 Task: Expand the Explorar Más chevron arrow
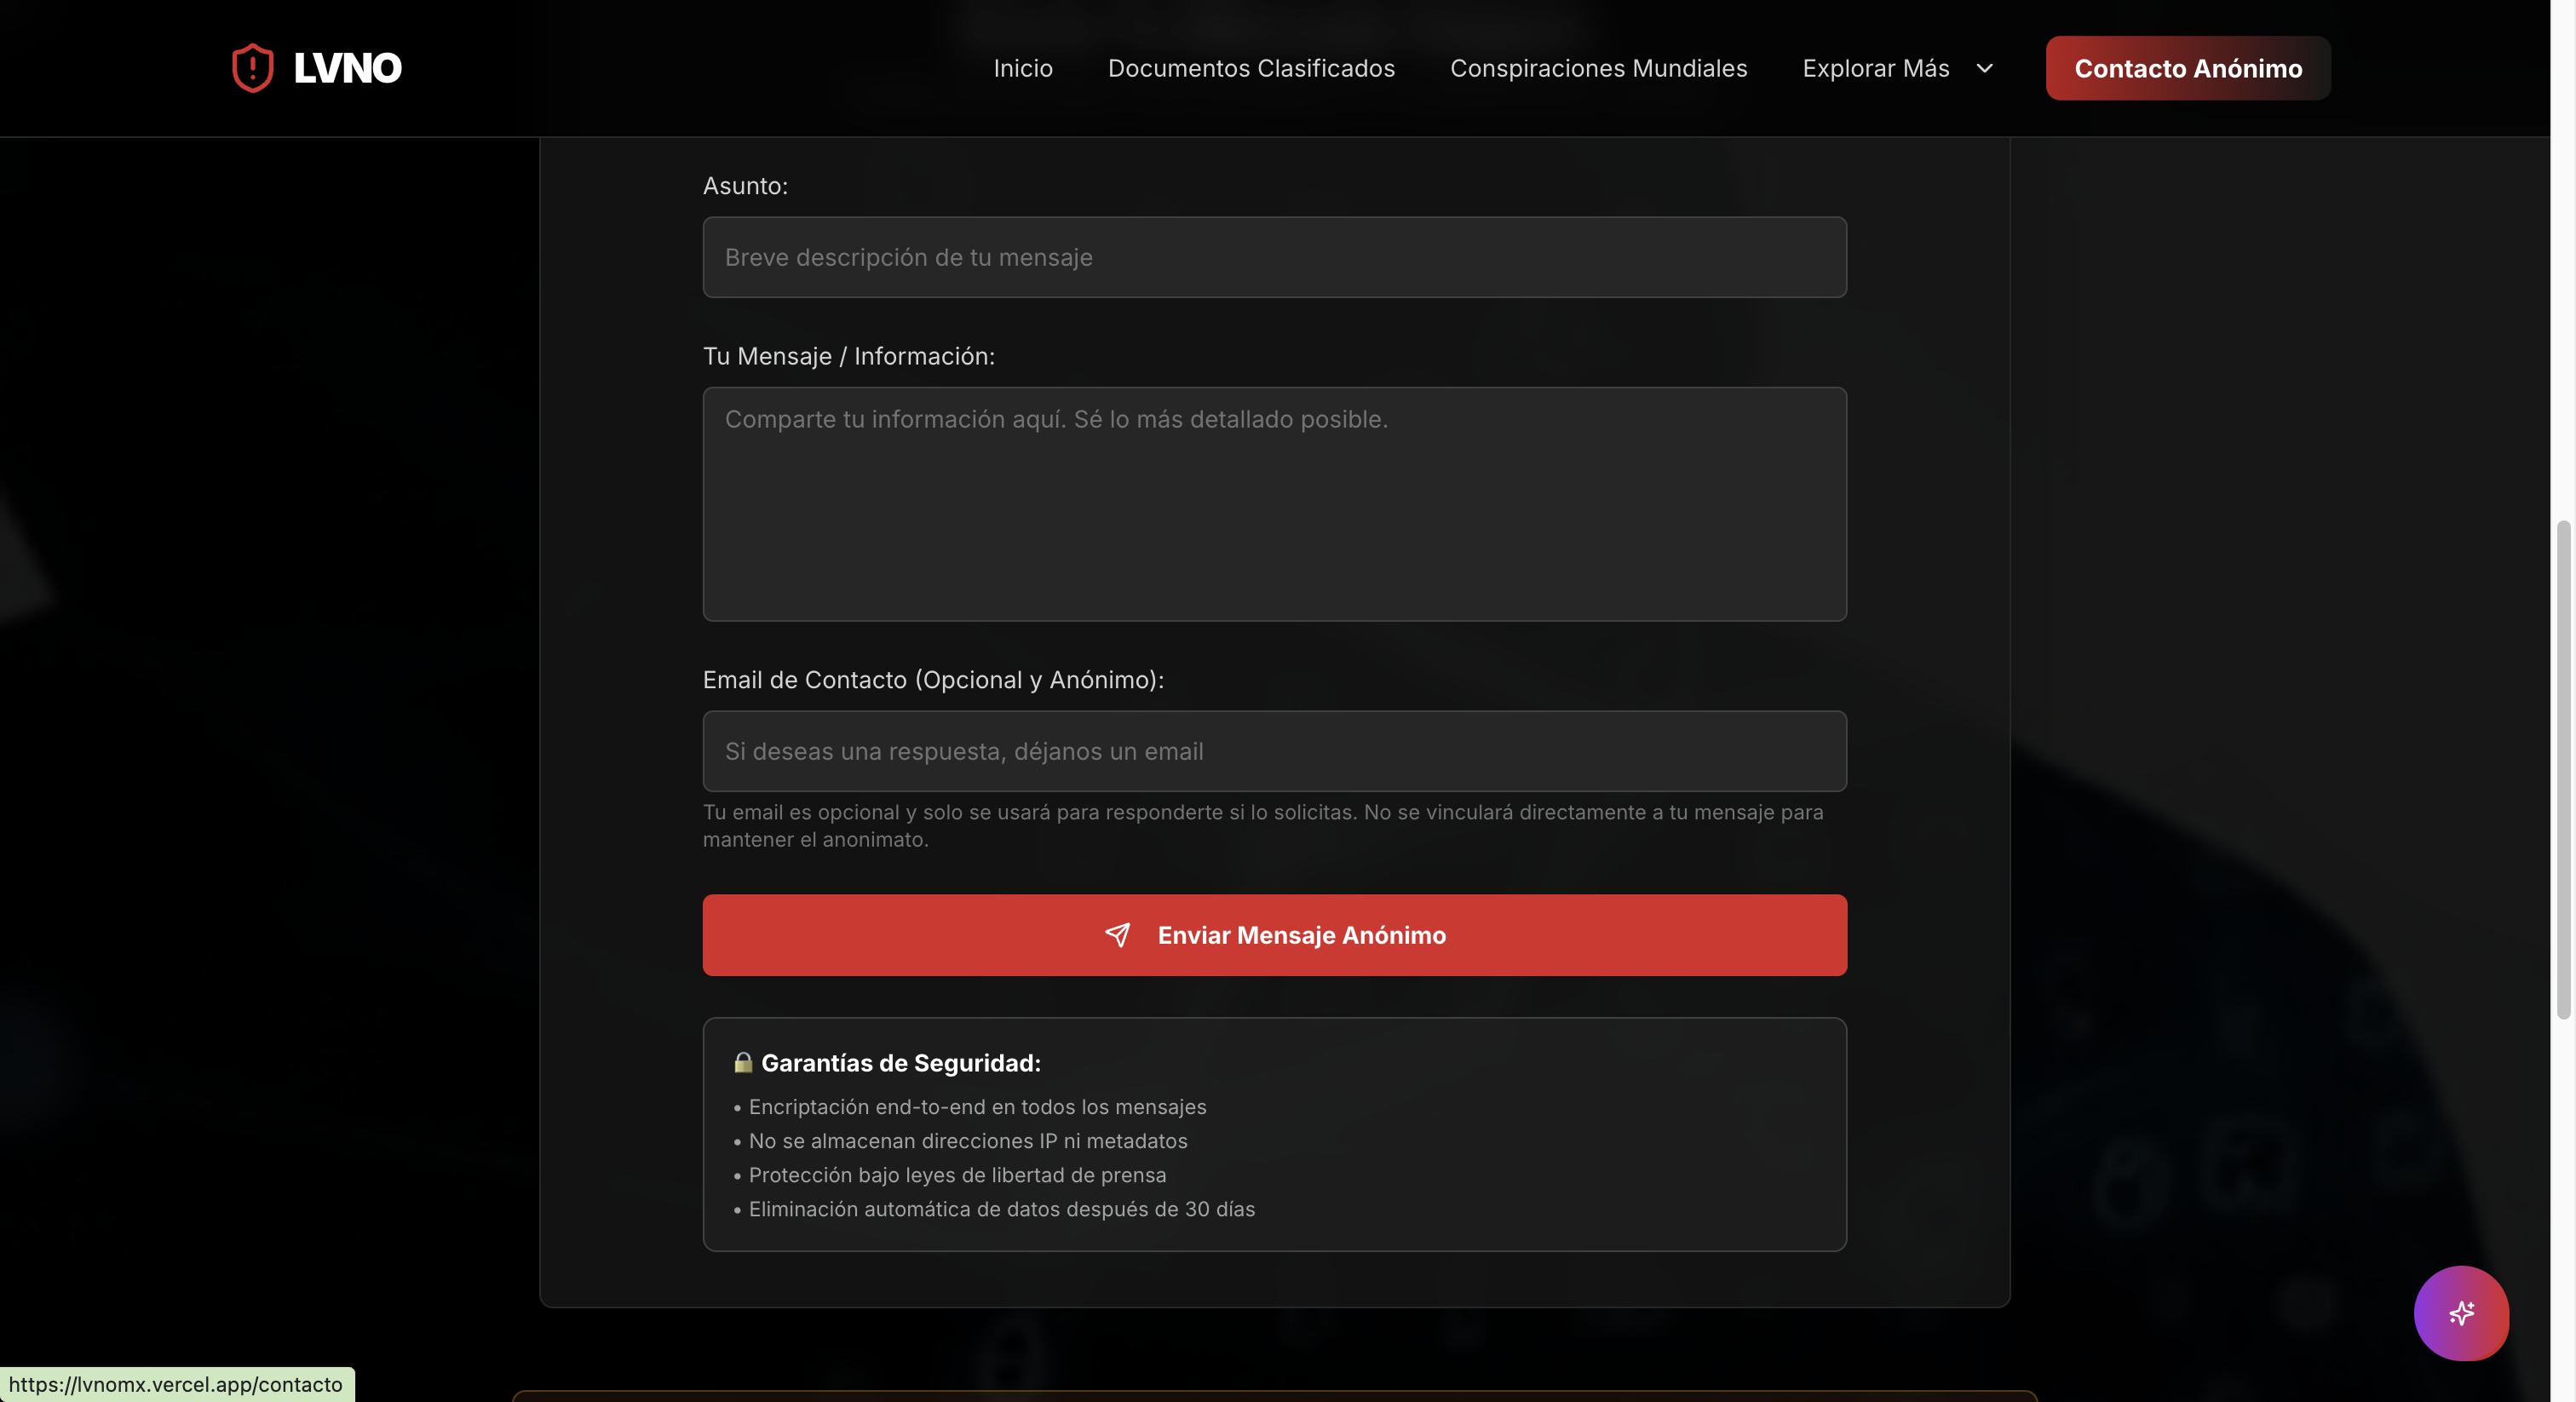[1984, 68]
